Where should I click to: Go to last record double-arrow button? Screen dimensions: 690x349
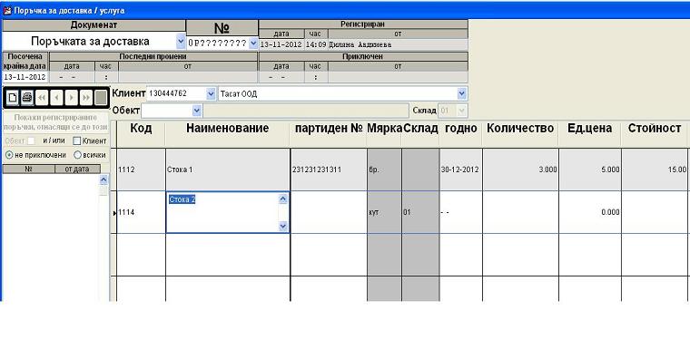[x=86, y=98]
